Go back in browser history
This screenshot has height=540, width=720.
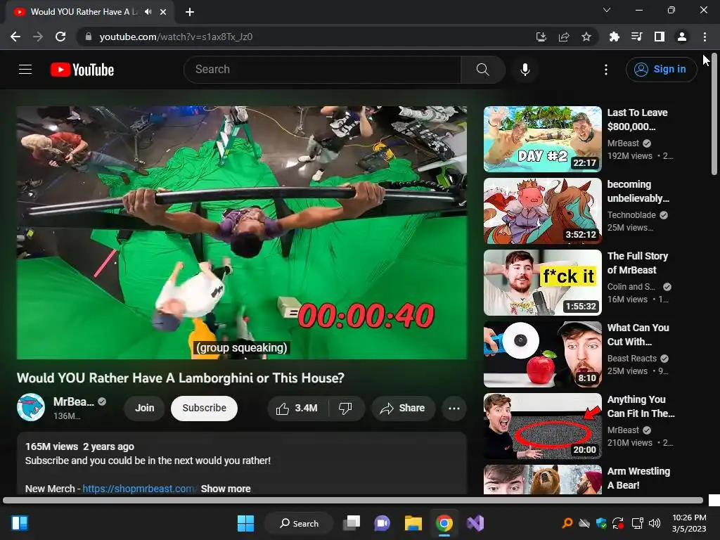[15, 37]
